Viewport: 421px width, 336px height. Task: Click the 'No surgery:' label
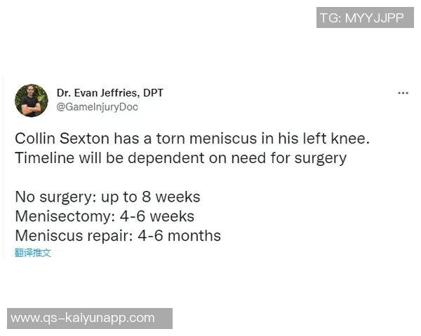53,196
